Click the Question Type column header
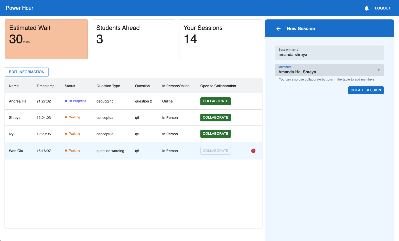This screenshot has height=241, width=399. click(108, 86)
